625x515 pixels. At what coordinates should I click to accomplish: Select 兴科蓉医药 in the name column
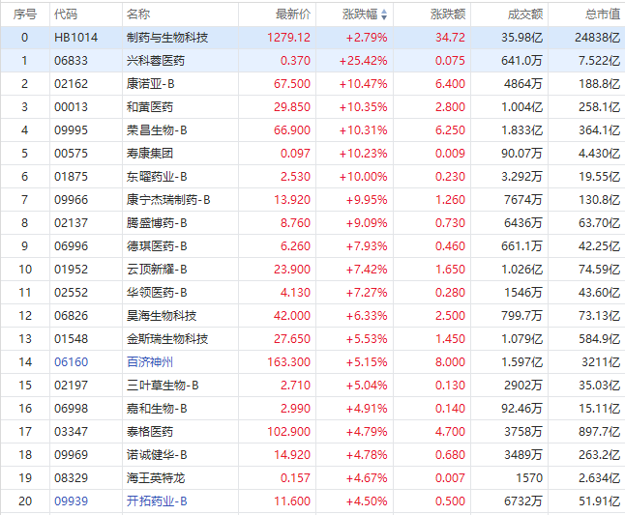(156, 61)
